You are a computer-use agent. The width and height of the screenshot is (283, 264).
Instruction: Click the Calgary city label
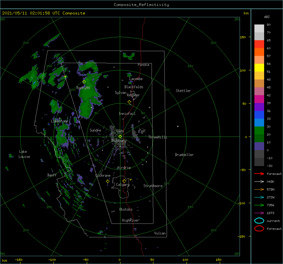pos(123,185)
